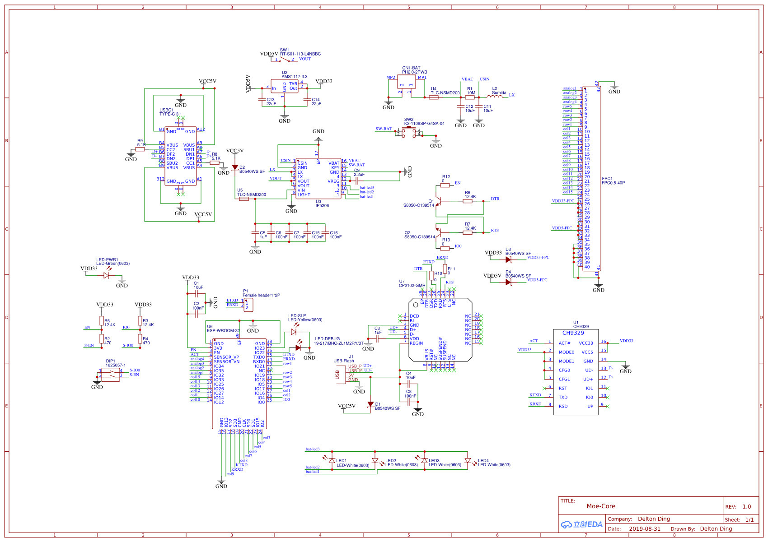Click the date value 2019-08-31
Image resolution: width=768 pixels, height=542 pixels.
coord(645,529)
